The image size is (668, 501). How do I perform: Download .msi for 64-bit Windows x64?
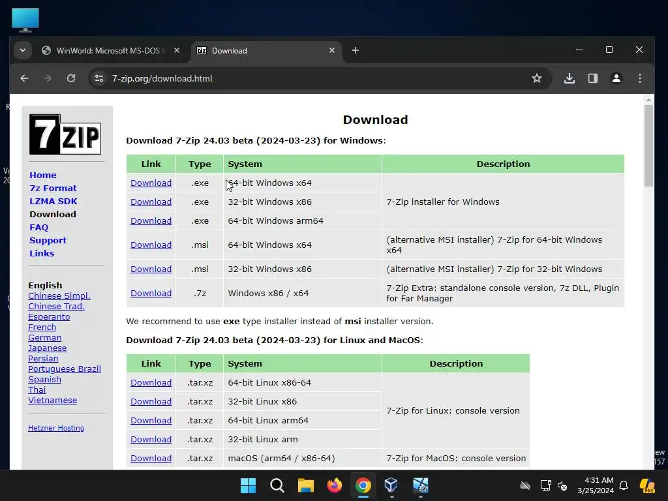151,245
